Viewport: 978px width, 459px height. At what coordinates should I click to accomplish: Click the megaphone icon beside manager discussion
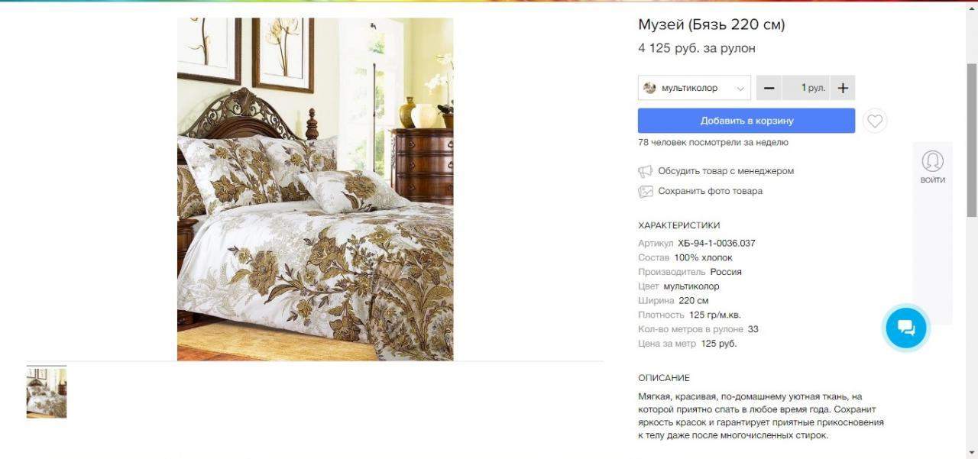[x=646, y=171]
